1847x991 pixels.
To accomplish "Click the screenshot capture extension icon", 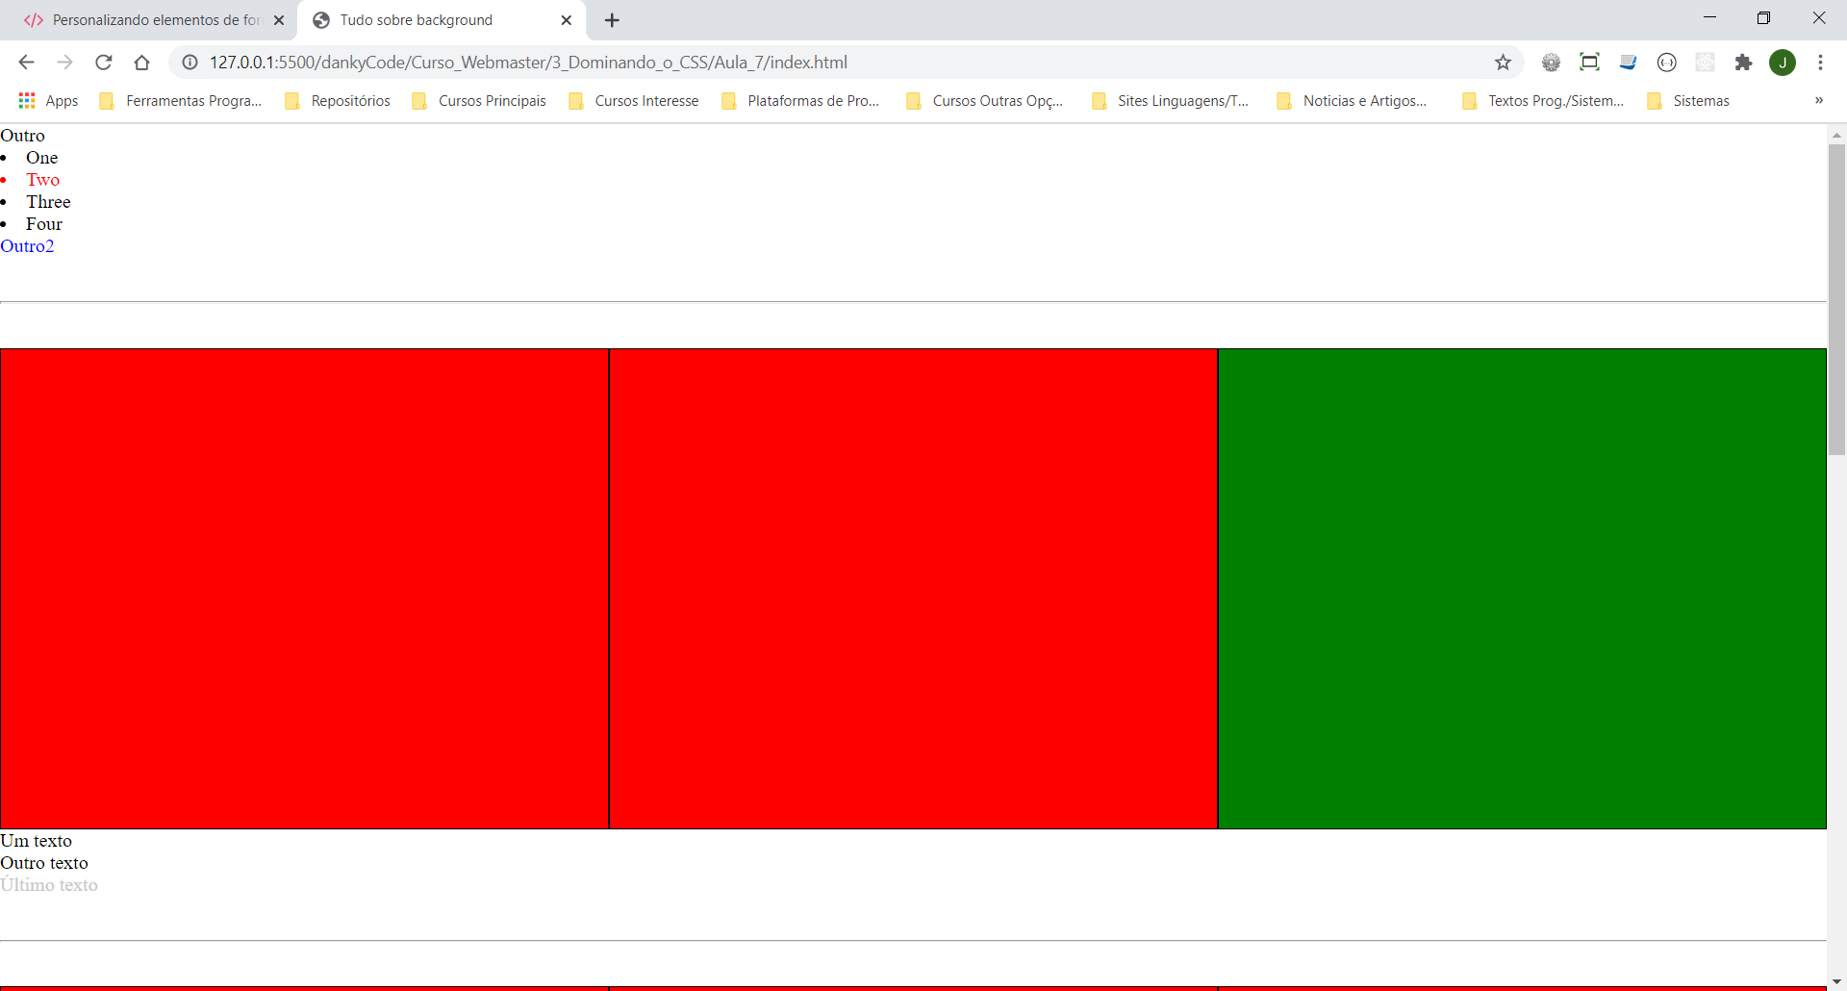I will click(1589, 63).
